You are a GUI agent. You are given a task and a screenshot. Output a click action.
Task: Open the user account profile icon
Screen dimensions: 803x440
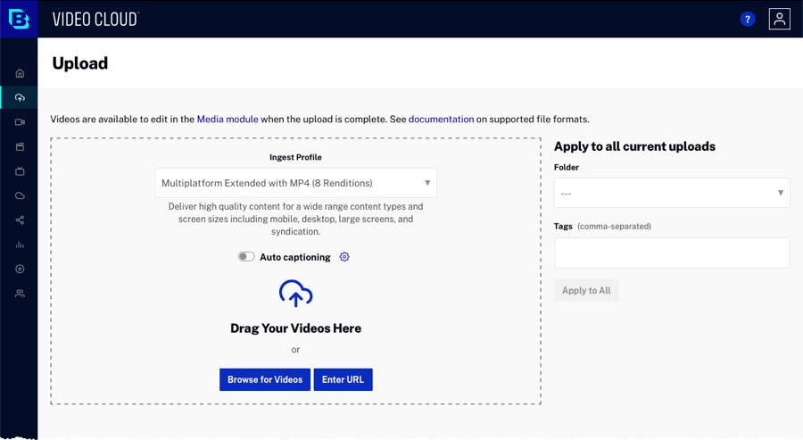779,19
